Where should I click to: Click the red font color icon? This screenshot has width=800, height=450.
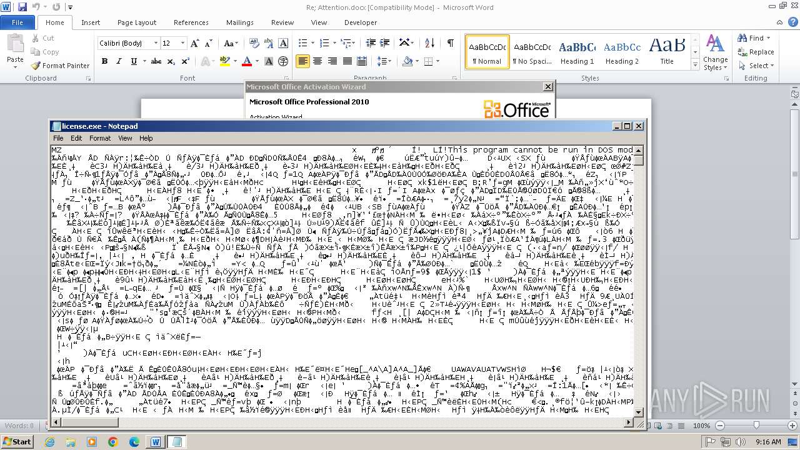tap(246, 61)
